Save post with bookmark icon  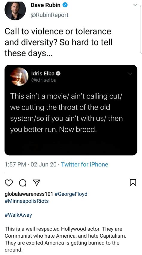point(132,183)
